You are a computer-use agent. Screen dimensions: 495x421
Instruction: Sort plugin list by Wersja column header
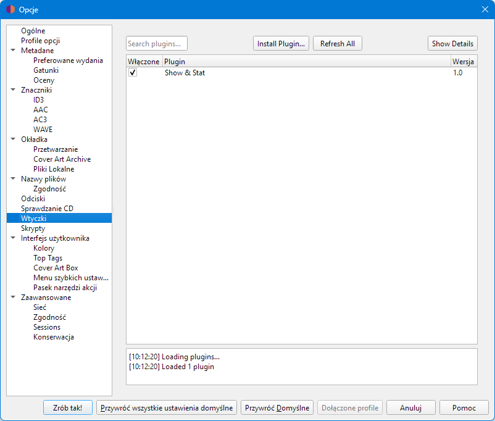click(463, 62)
